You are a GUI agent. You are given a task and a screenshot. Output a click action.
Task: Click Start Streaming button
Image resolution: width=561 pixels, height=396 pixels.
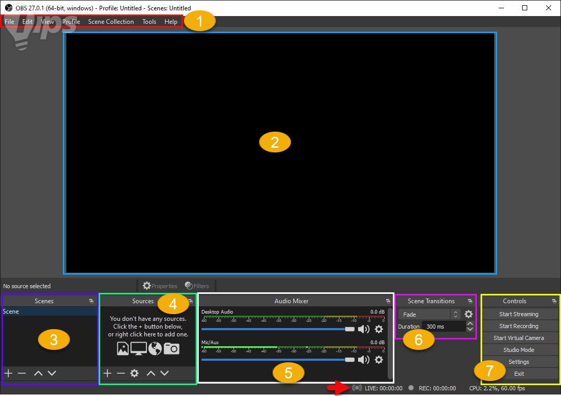coord(519,314)
